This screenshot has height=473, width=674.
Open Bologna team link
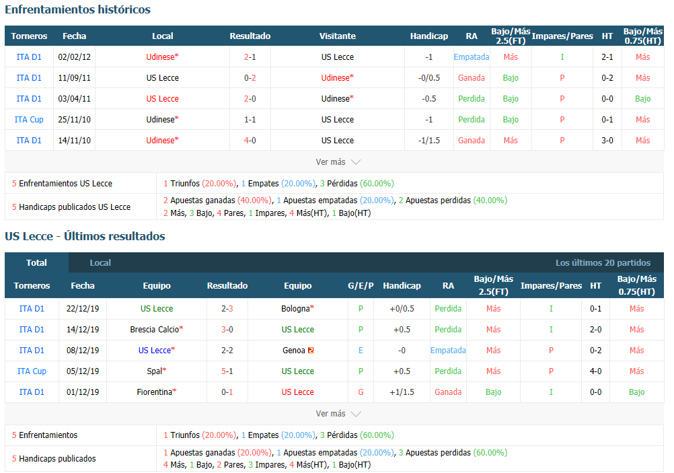tap(297, 309)
